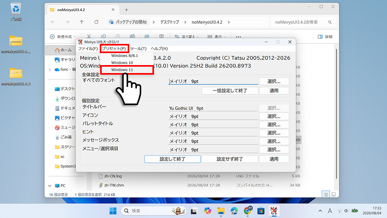Open Microsoft Edge from taskbar
Viewport: 387px width, 218px height.
tap(234, 211)
